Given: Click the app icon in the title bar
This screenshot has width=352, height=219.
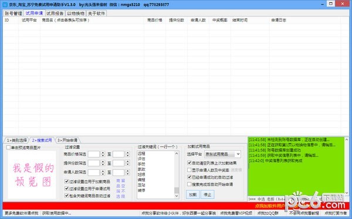Looking at the screenshot, I should pos(5,5).
